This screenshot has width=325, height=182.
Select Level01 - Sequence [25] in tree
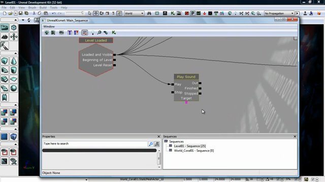[189, 146]
